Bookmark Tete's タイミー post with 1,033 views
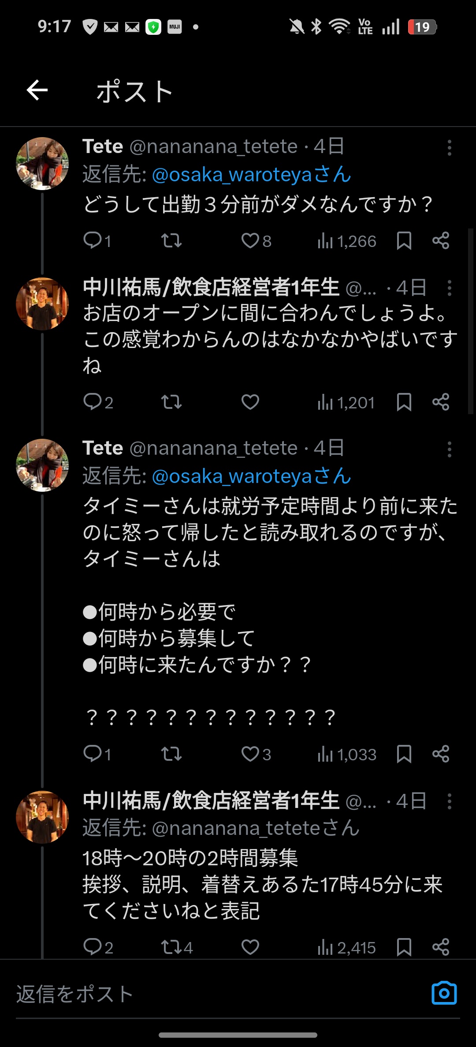This screenshot has width=476, height=1047. [x=404, y=754]
